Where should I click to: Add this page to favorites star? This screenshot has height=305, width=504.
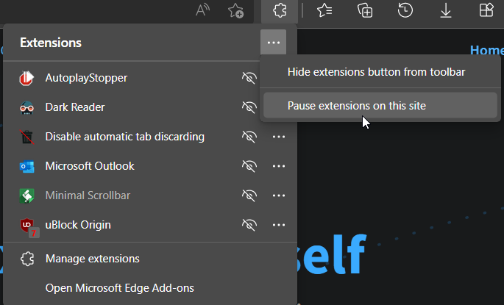tap(235, 10)
